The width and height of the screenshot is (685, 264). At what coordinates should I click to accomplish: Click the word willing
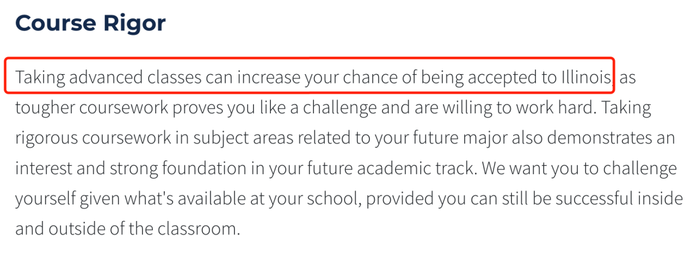tap(476, 108)
